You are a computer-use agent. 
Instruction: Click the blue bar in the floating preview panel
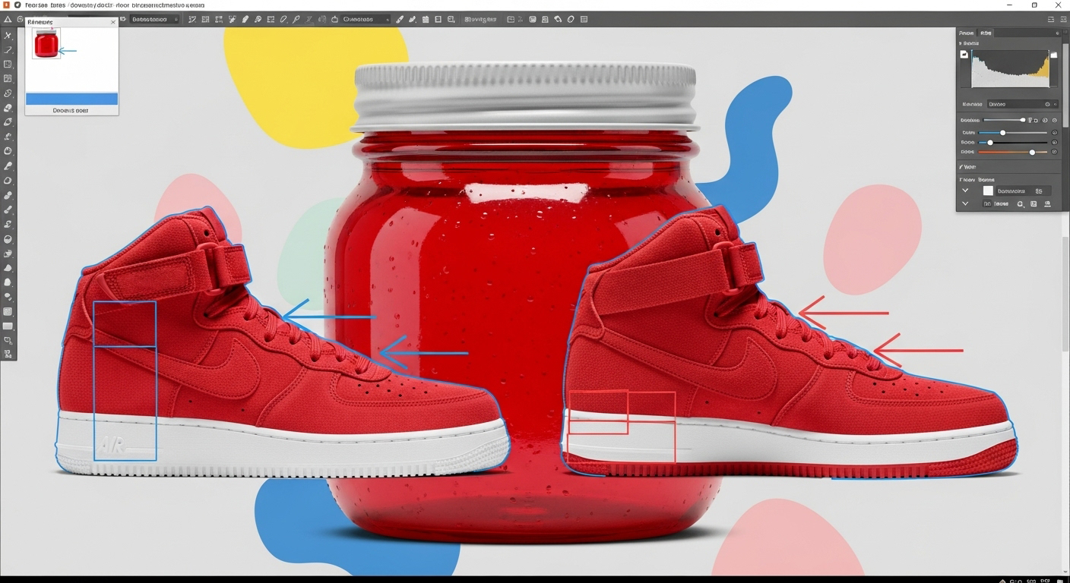pyautogui.click(x=71, y=99)
